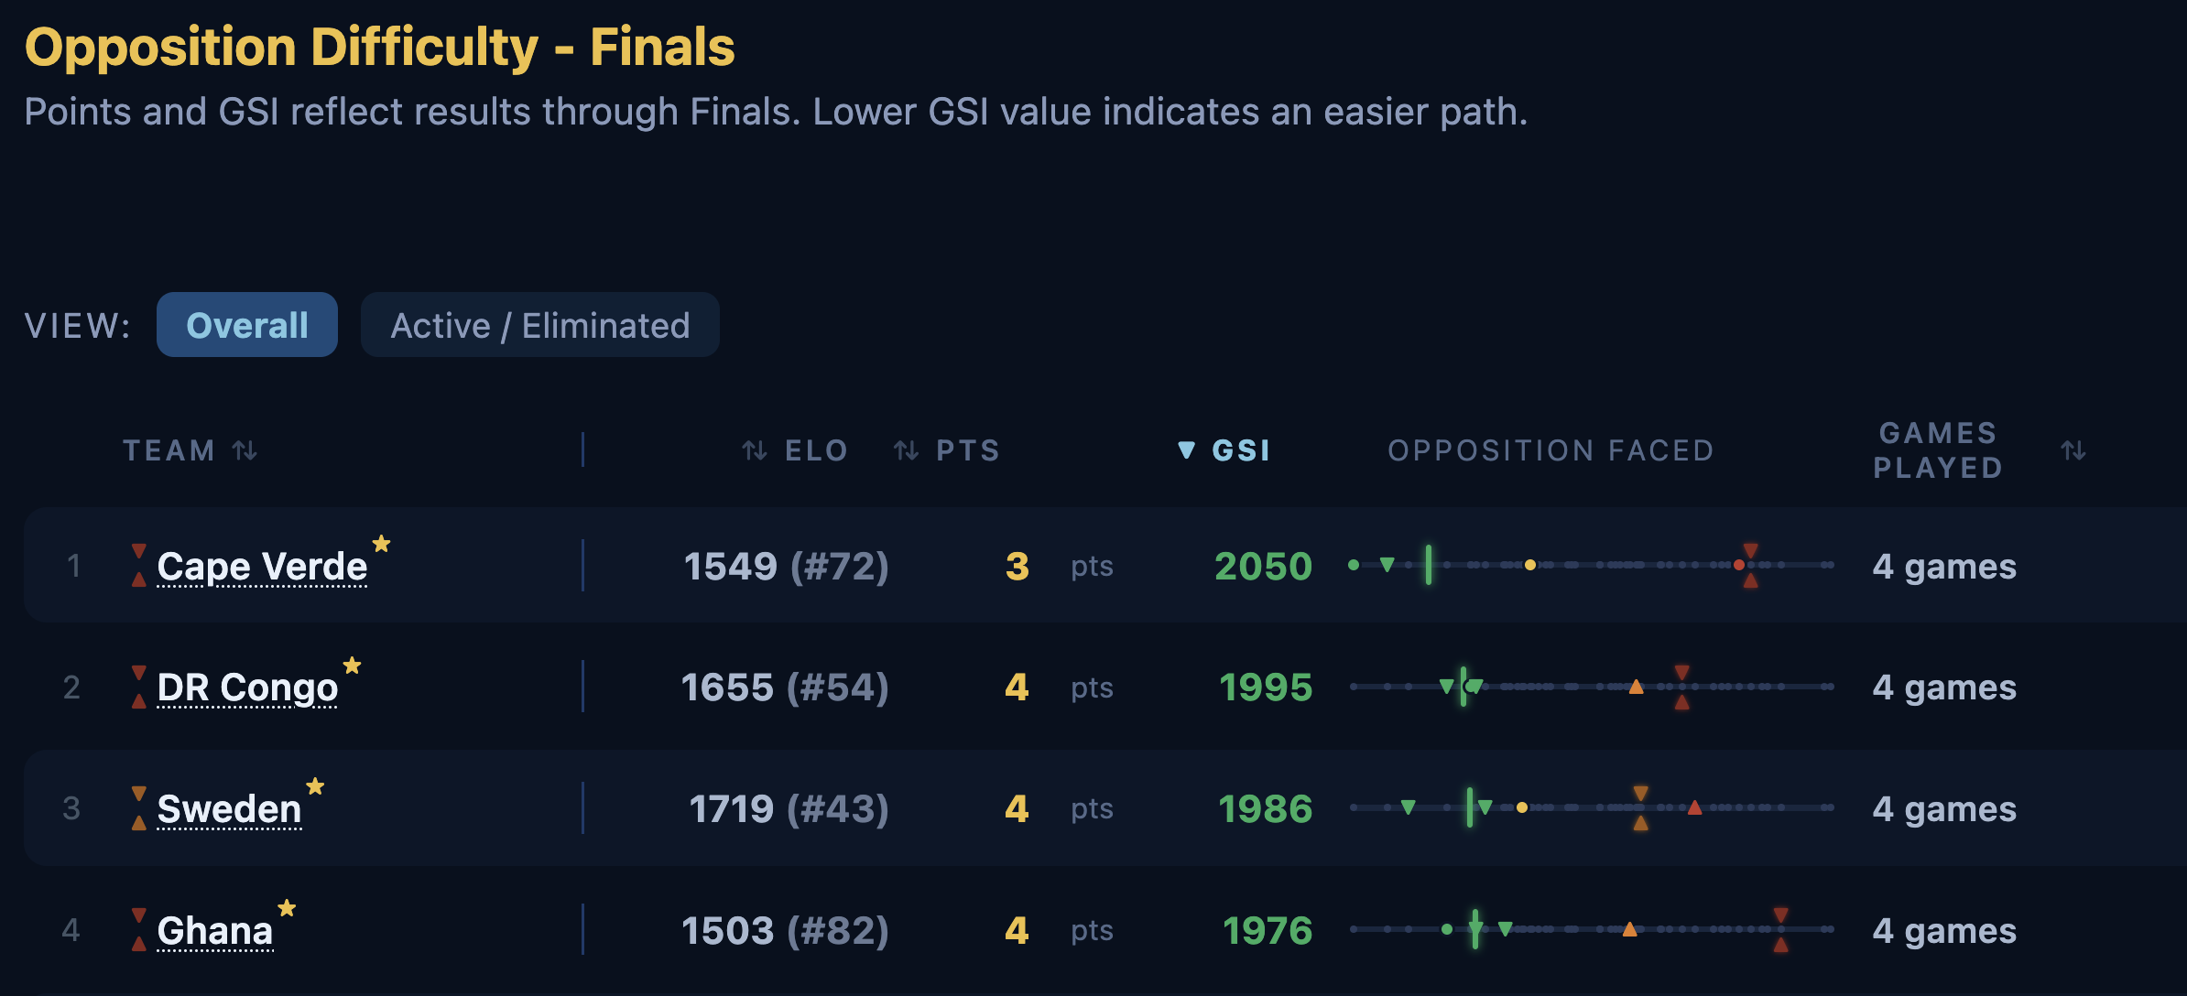Viewport: 2187px width, 996px height.
Task: Click hourglass icon left of Cape Verde
Action: (139, 565)
